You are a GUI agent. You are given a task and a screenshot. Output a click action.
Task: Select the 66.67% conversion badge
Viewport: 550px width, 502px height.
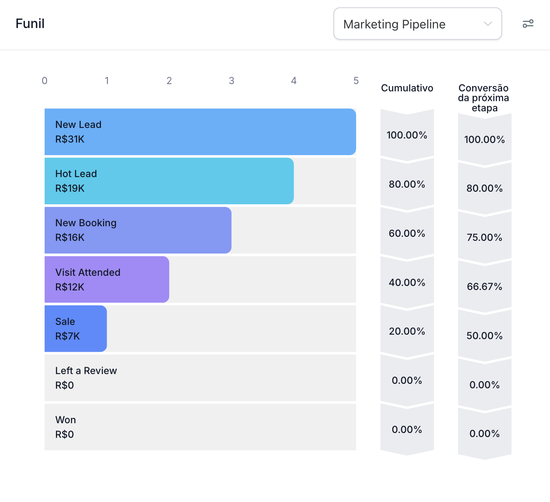[x=484, y=287]
